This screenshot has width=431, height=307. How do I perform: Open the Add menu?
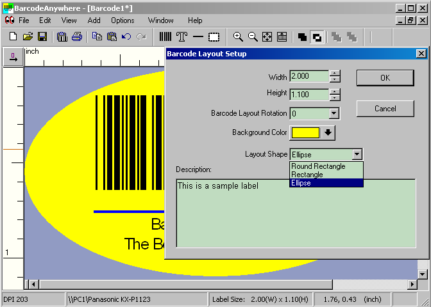click(x=94, y=20)
